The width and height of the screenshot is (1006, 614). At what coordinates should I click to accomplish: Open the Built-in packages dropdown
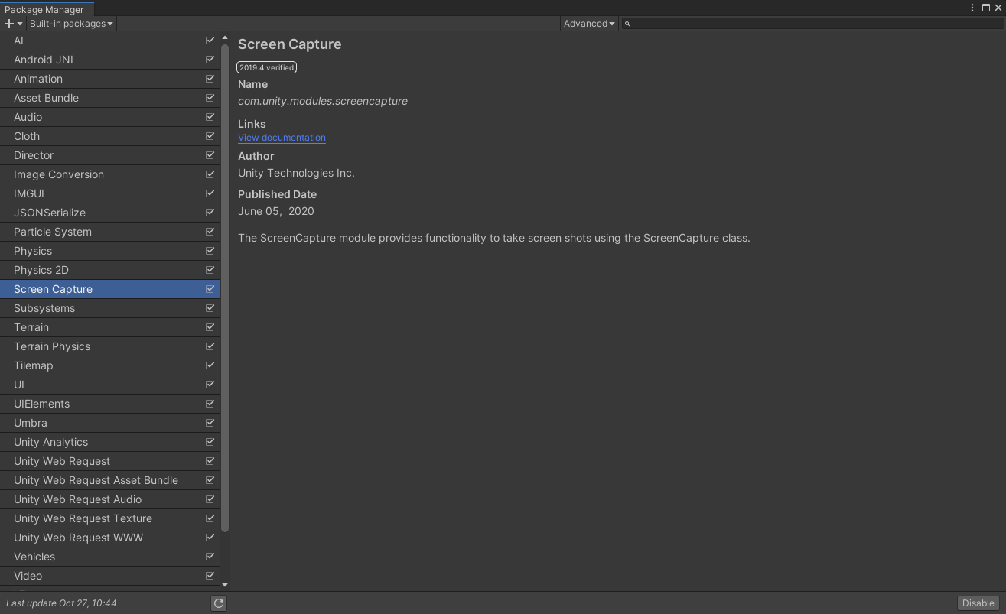tap(71, 23)
